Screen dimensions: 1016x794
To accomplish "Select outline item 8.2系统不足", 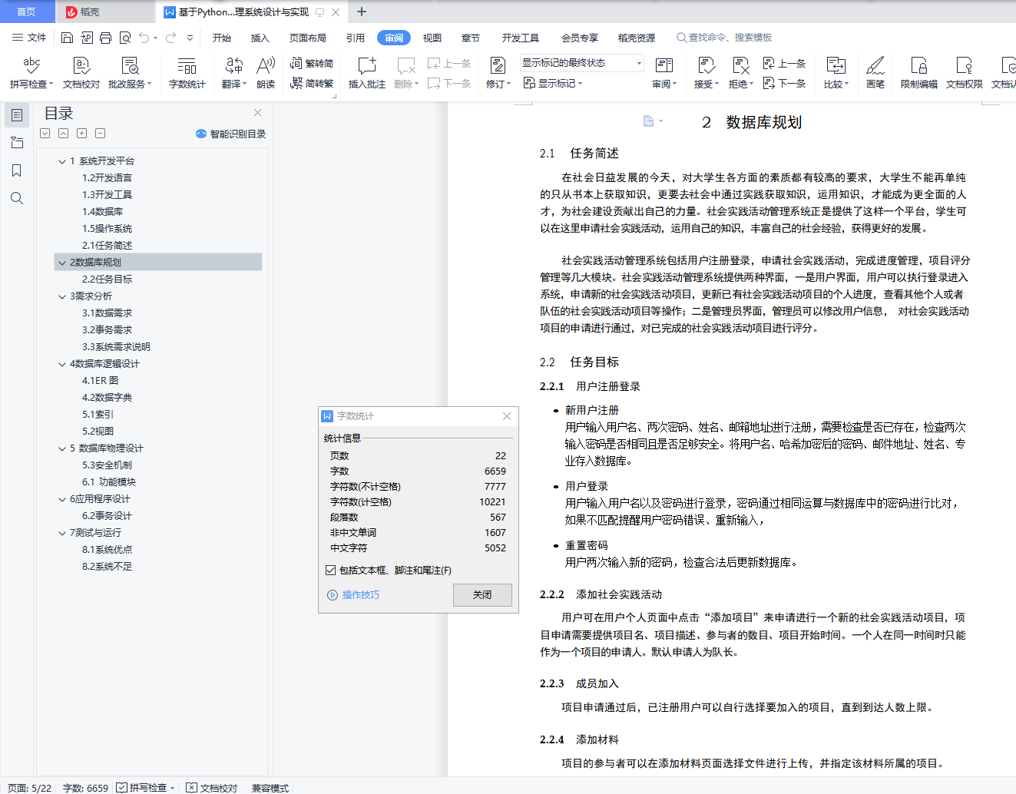I will [107, 567].
